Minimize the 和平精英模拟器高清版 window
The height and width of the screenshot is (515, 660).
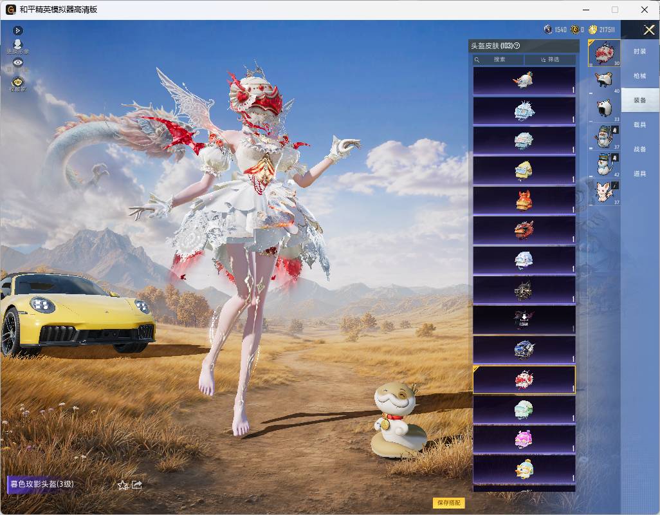pyautogui.click(x=586, y=9)
